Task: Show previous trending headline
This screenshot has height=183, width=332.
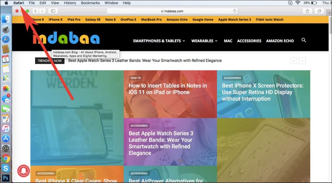Action: point(294,61)
